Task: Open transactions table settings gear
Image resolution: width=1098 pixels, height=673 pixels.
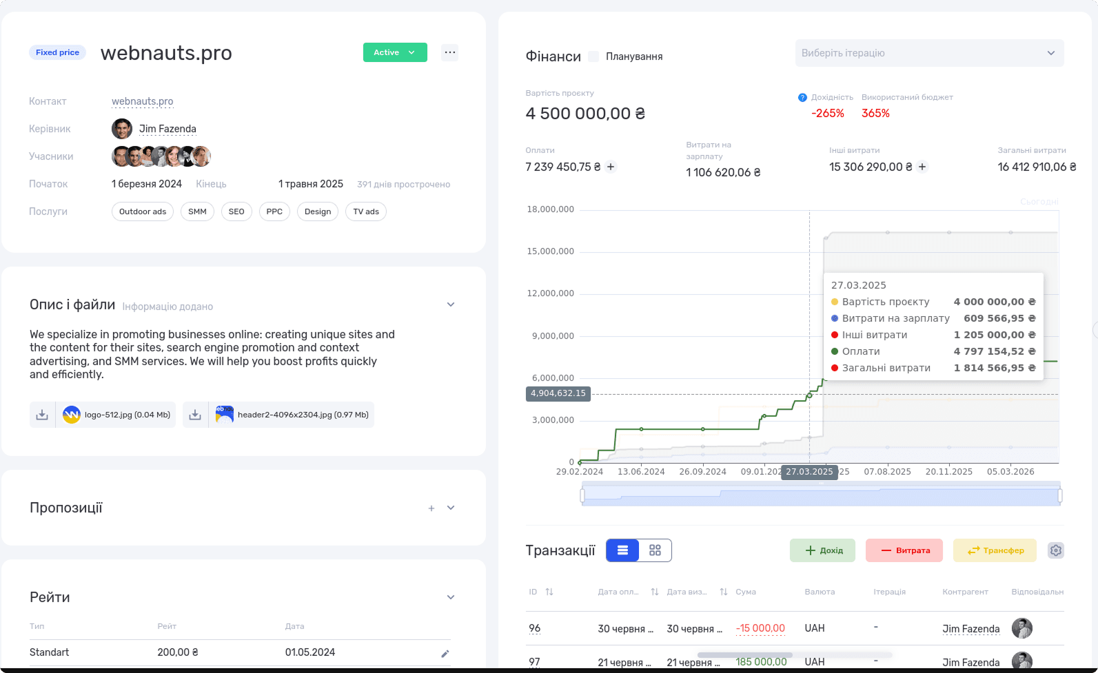Action: tap(1056, 550)
